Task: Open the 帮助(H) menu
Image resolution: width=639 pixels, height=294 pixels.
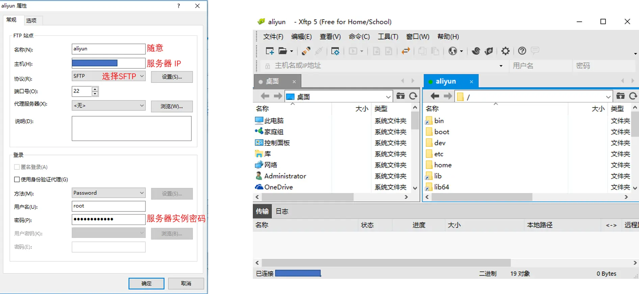Action: point(448,37)
